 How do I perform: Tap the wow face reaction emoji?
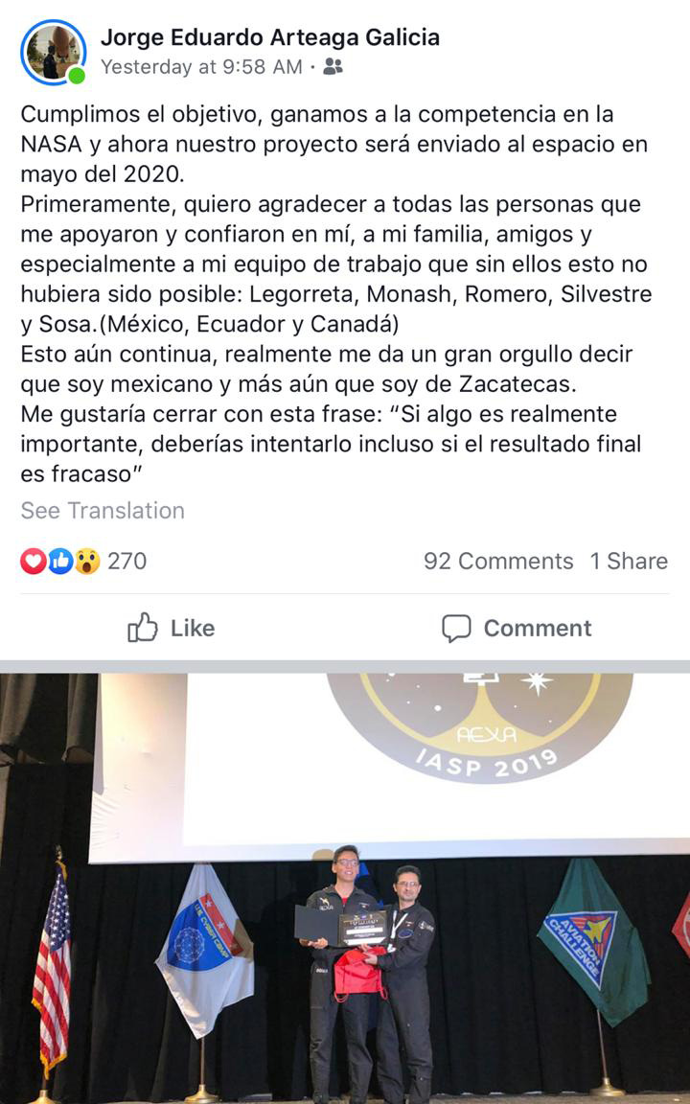coord(87,561)
